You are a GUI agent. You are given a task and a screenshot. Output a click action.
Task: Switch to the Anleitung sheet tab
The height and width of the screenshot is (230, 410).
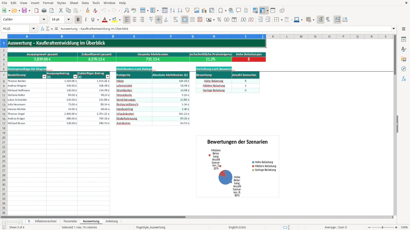(112, 221)
